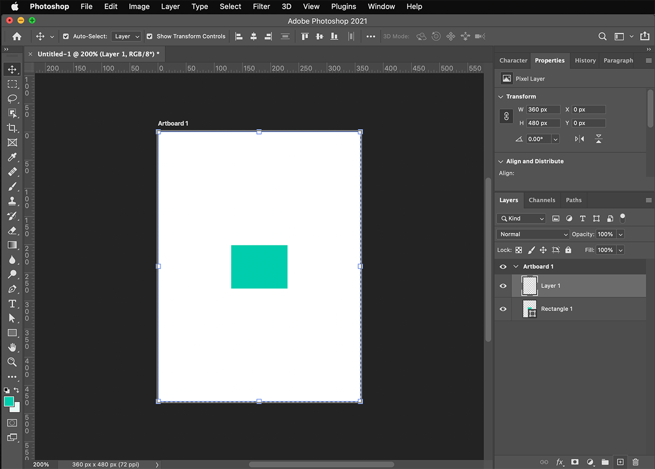Click the Home button in options bar

click(17, 36)
